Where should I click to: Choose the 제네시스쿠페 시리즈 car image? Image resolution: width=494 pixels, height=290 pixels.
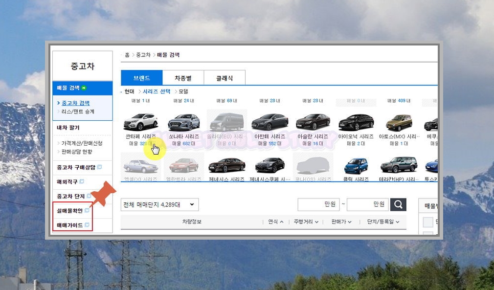point(269,165)
